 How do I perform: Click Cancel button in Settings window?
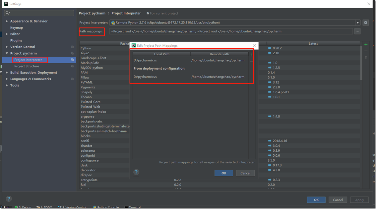coord(338,200)
